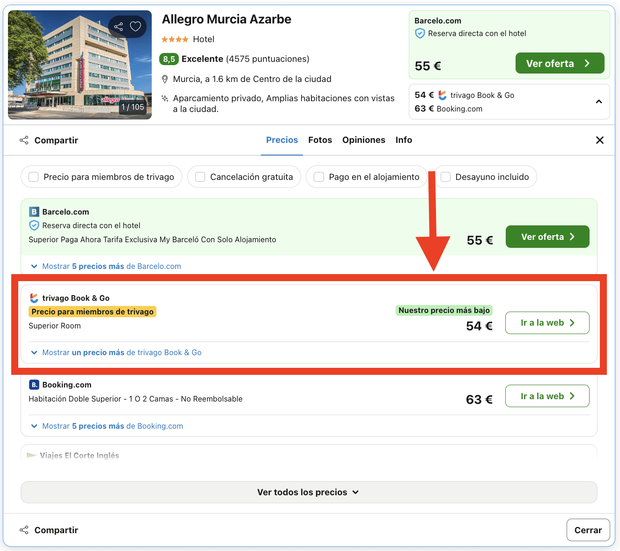This screenshot has height=551, width=620.
Task: Click share icon next to upper Compartir
Action: [x=24, y=140]
